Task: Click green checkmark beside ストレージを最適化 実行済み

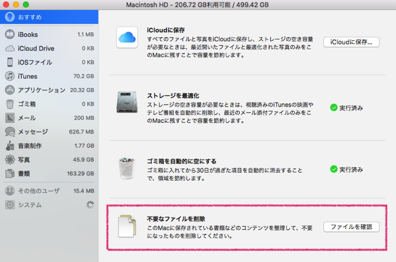Action: [334, 108]
